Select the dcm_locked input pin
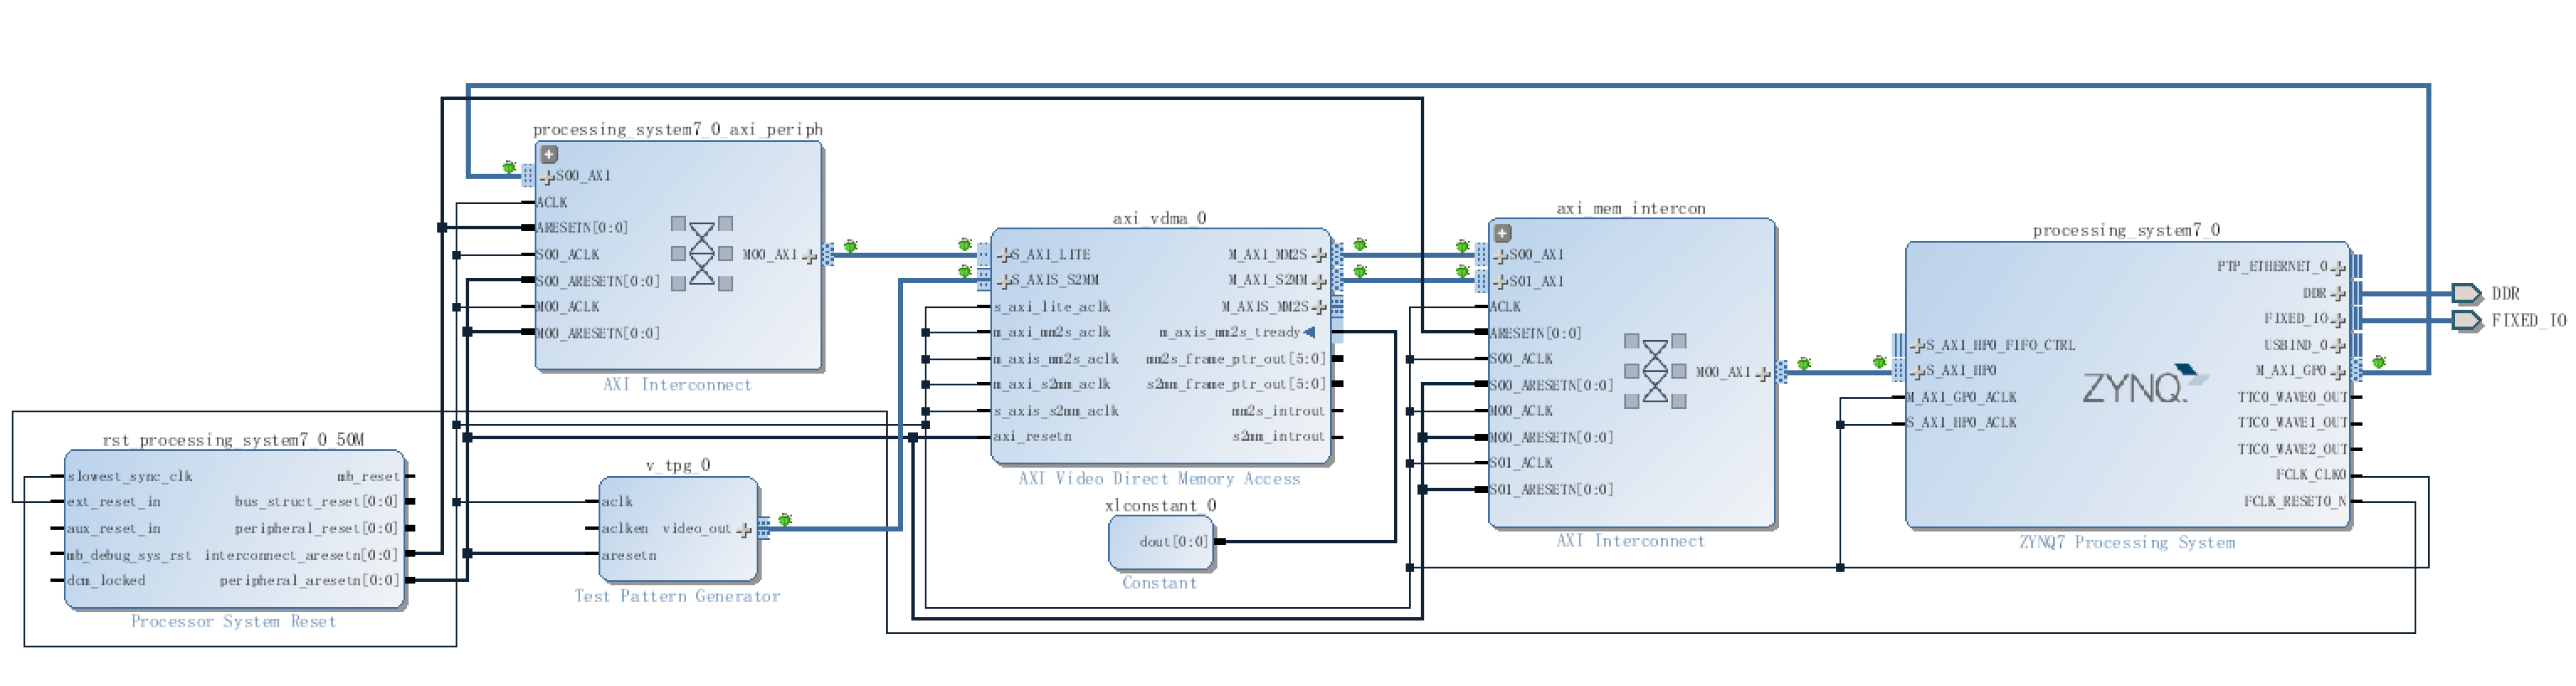The image size is (2576, 686). click(106, 580)
